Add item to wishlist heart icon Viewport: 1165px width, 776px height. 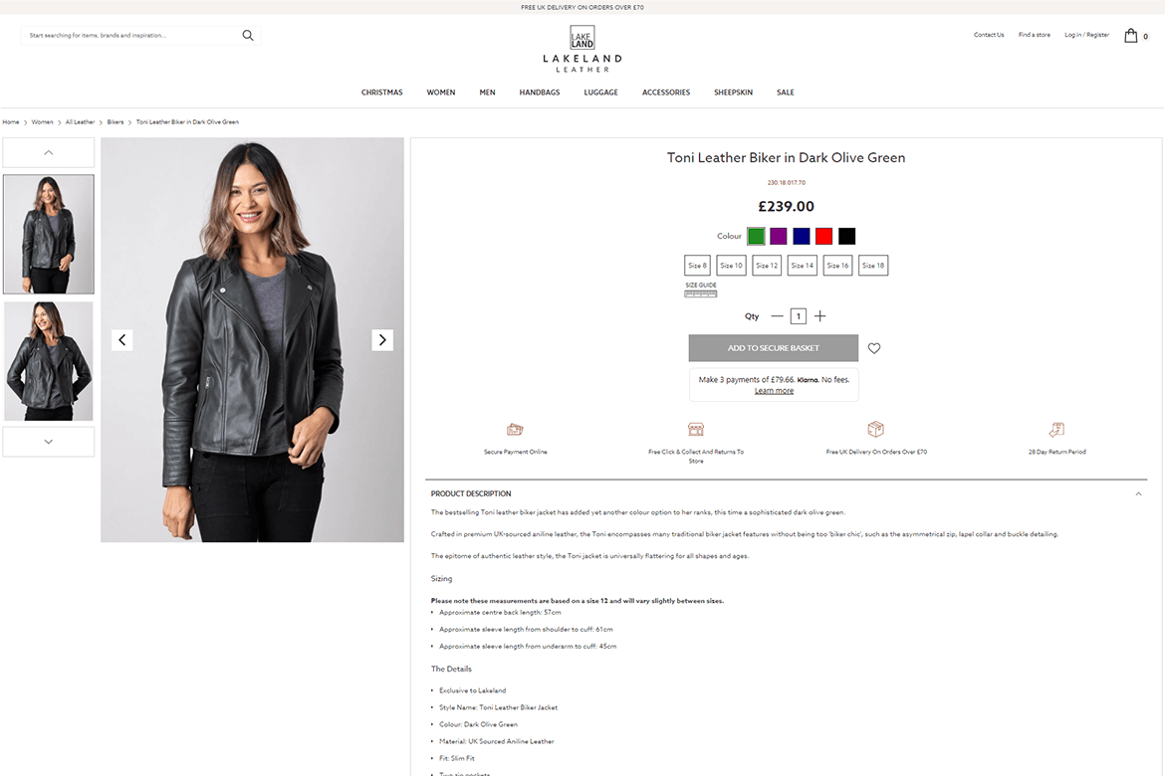874,347
